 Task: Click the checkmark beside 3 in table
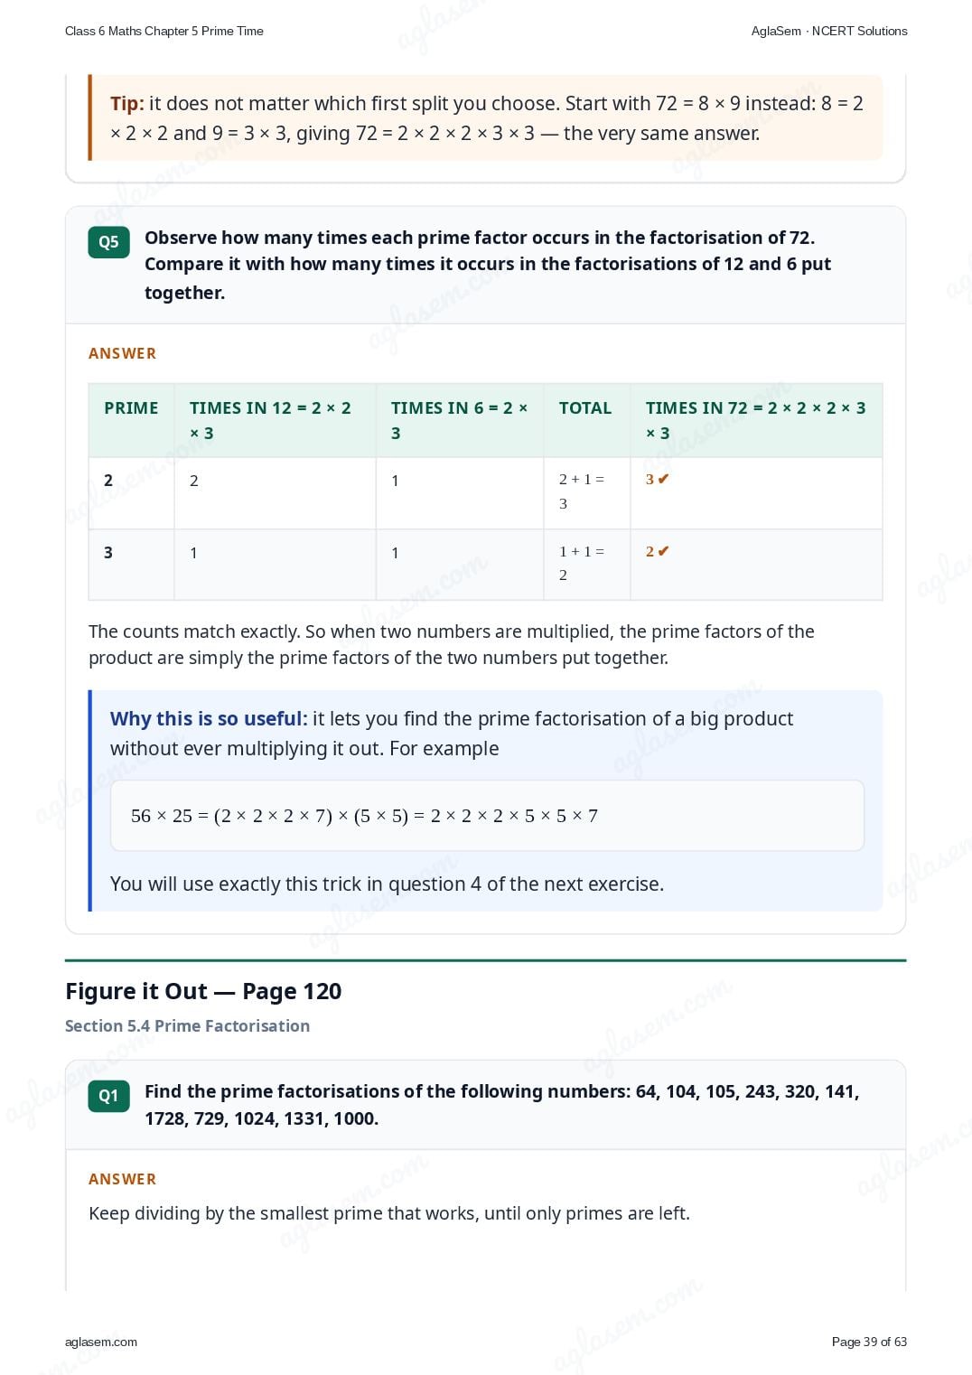(663, 479)
